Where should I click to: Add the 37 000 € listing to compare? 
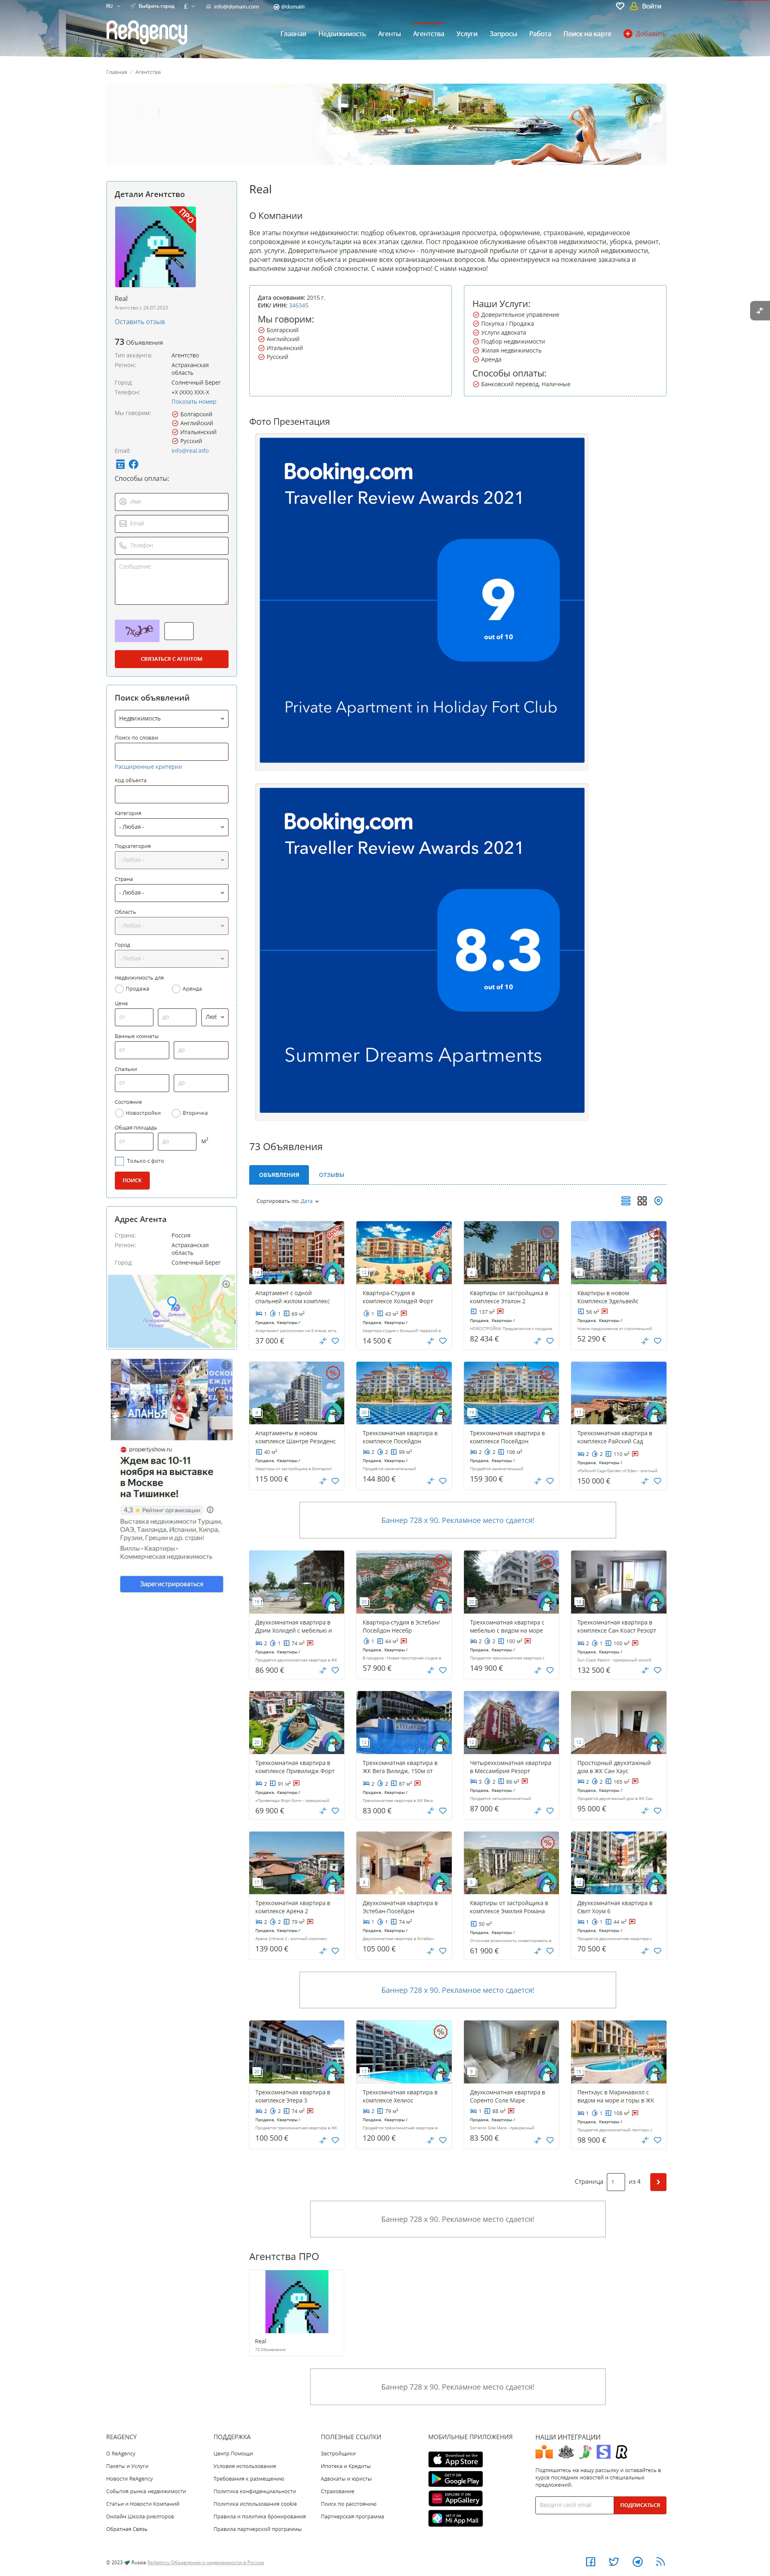[x=323, y=1341]
